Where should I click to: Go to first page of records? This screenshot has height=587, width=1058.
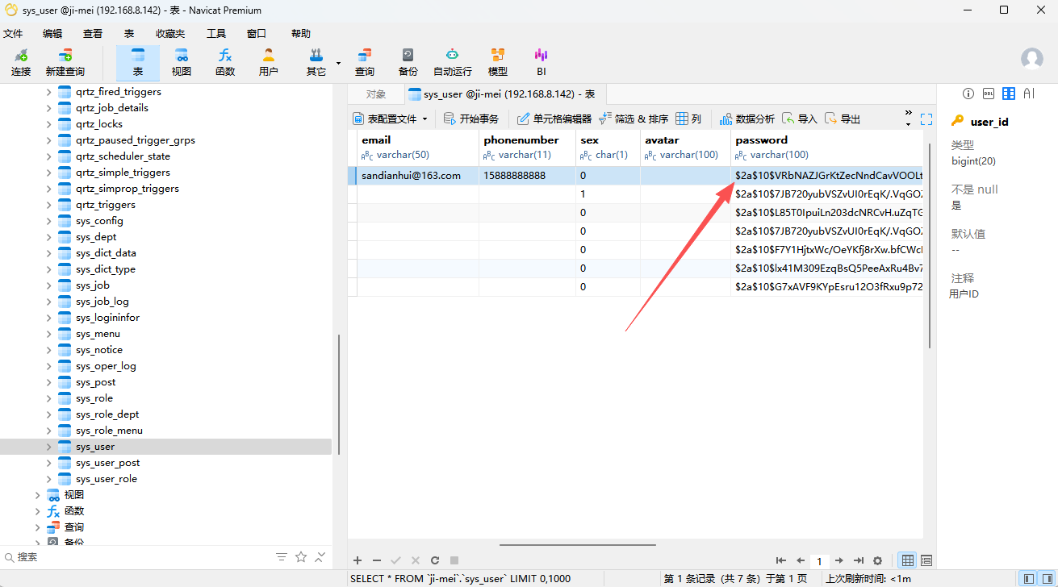click(x=781, y=560)
